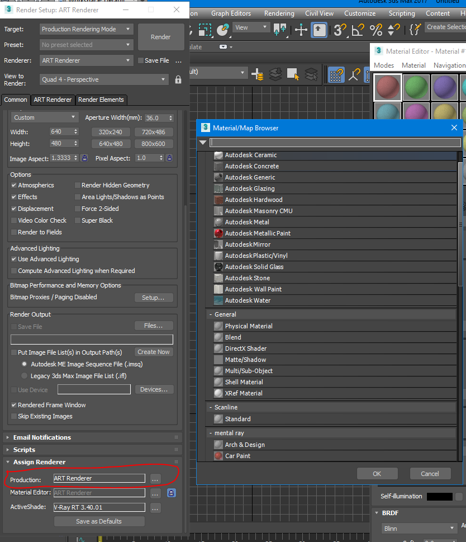This screenshot has height=542, width=466.
Task: Collapse the General materials group
Action: [x=211, y=314]
